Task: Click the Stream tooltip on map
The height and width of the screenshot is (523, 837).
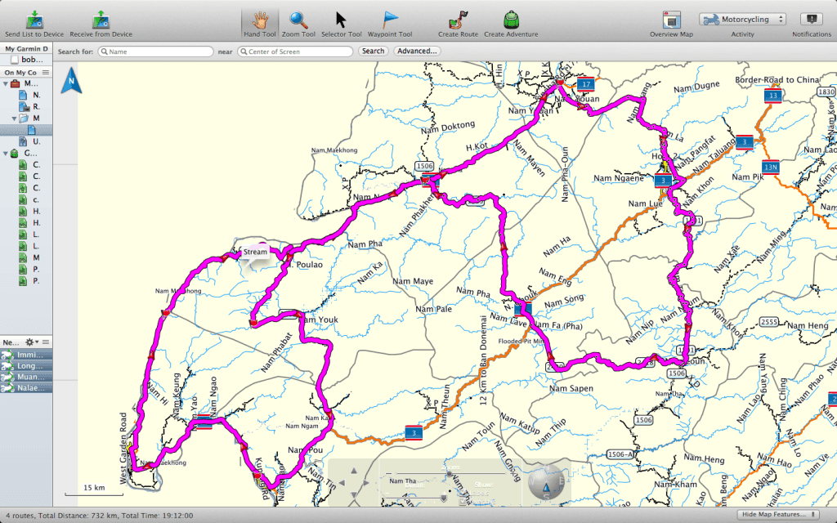Action: click(x=255, y=252)
